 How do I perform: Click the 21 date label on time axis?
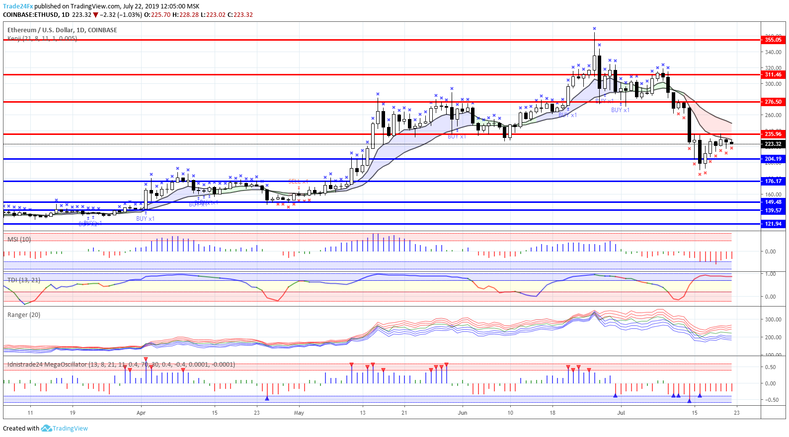[404, 413]
